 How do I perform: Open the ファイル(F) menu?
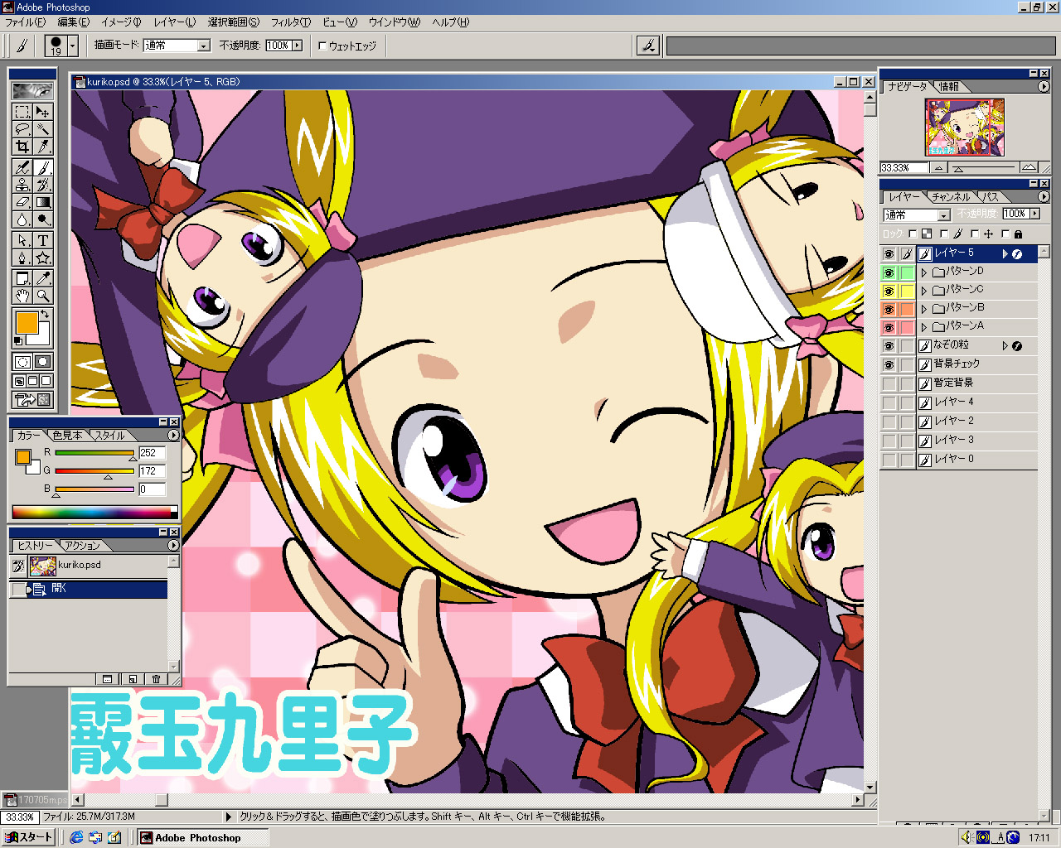coord(25,22)
